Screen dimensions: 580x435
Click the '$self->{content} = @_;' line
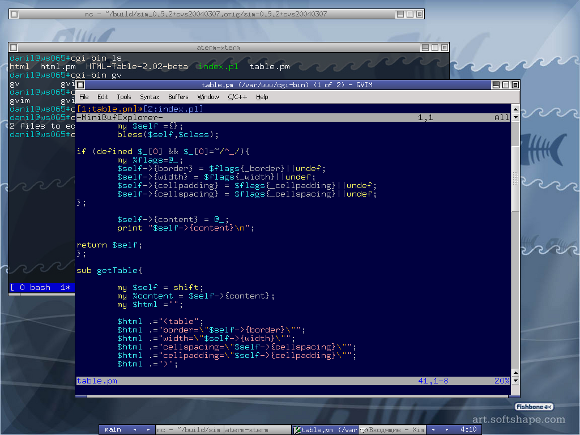coord(173,219)
